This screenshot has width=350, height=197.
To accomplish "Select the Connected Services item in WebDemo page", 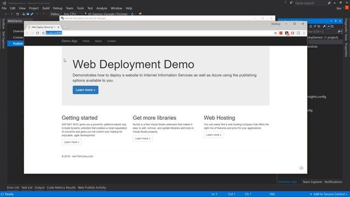I will click(18, 37).
